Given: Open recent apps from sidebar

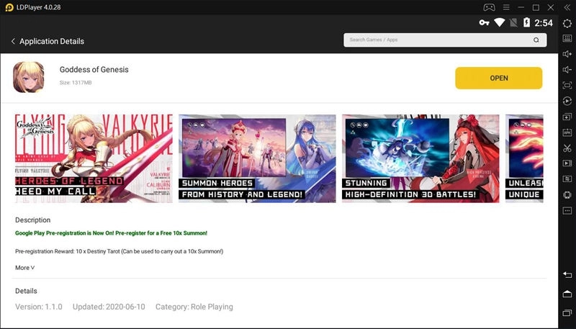Looking at the screenshot, I should coord(567,312).
